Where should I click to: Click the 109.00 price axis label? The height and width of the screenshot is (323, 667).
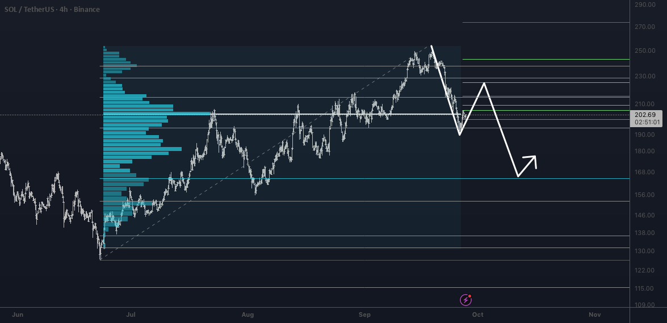pos(645,305)
